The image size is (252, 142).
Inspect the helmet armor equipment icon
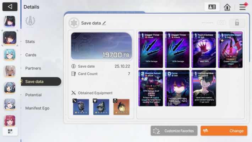pyautogui.click(x=101, y=107)
